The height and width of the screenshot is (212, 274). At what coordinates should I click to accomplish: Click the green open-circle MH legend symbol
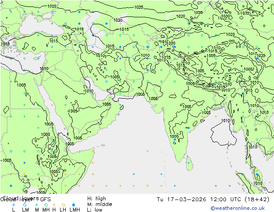tap(46, 205)
